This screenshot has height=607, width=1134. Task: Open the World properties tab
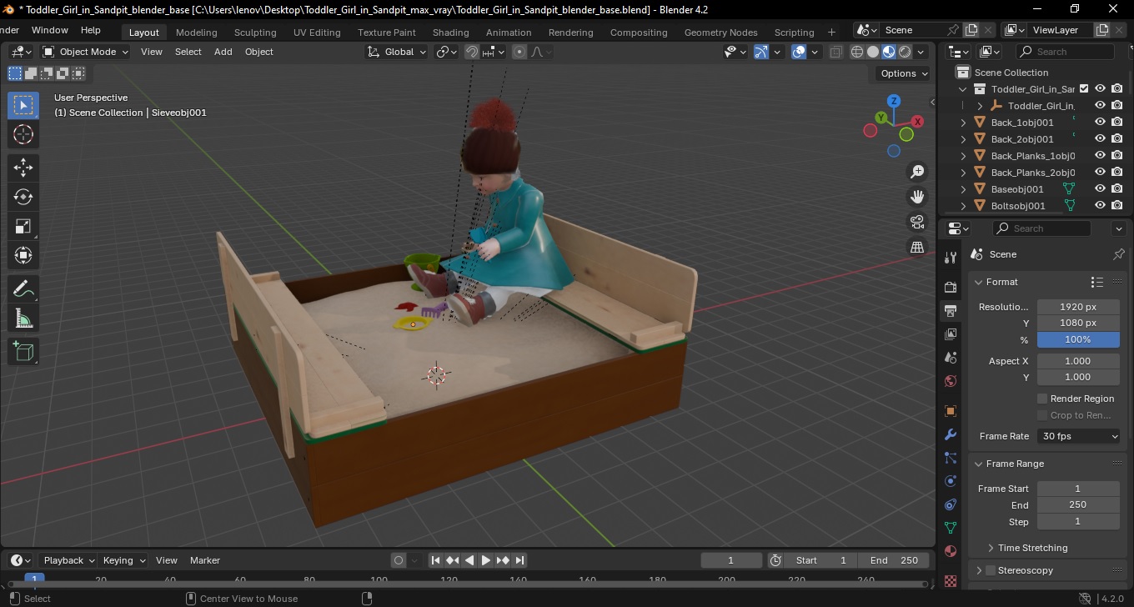coord(951,381)
